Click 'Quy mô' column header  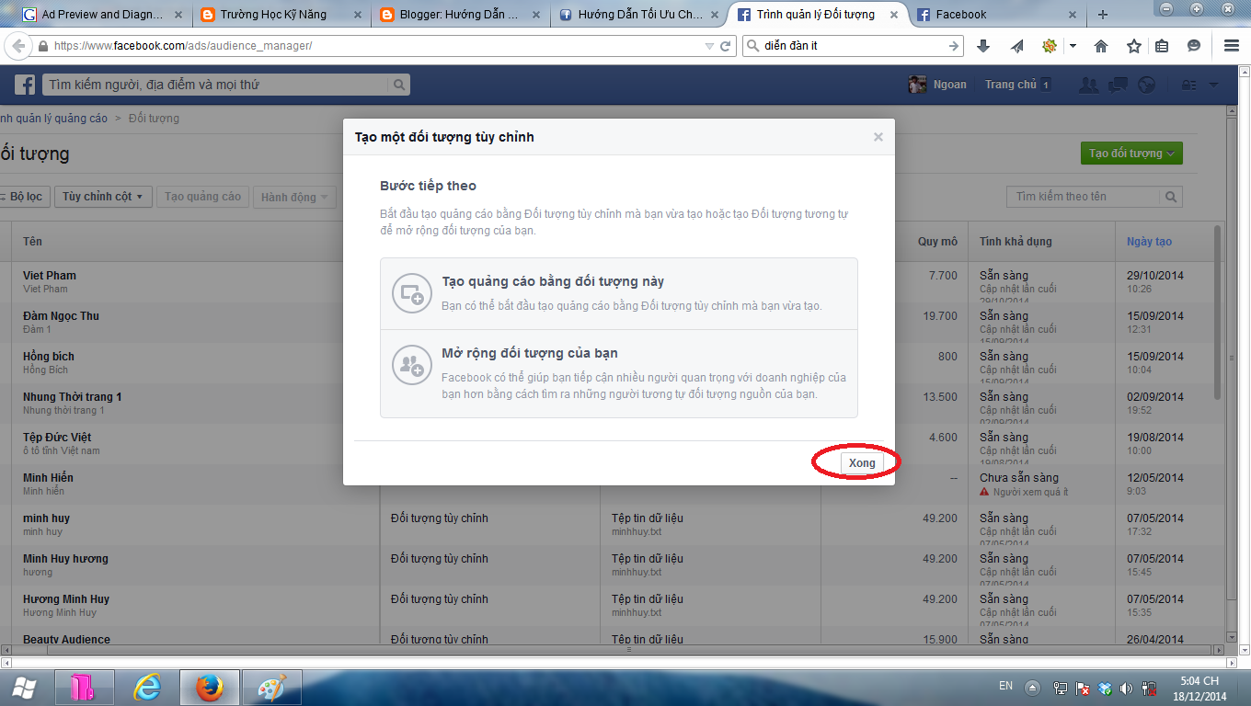pos(937,242)
